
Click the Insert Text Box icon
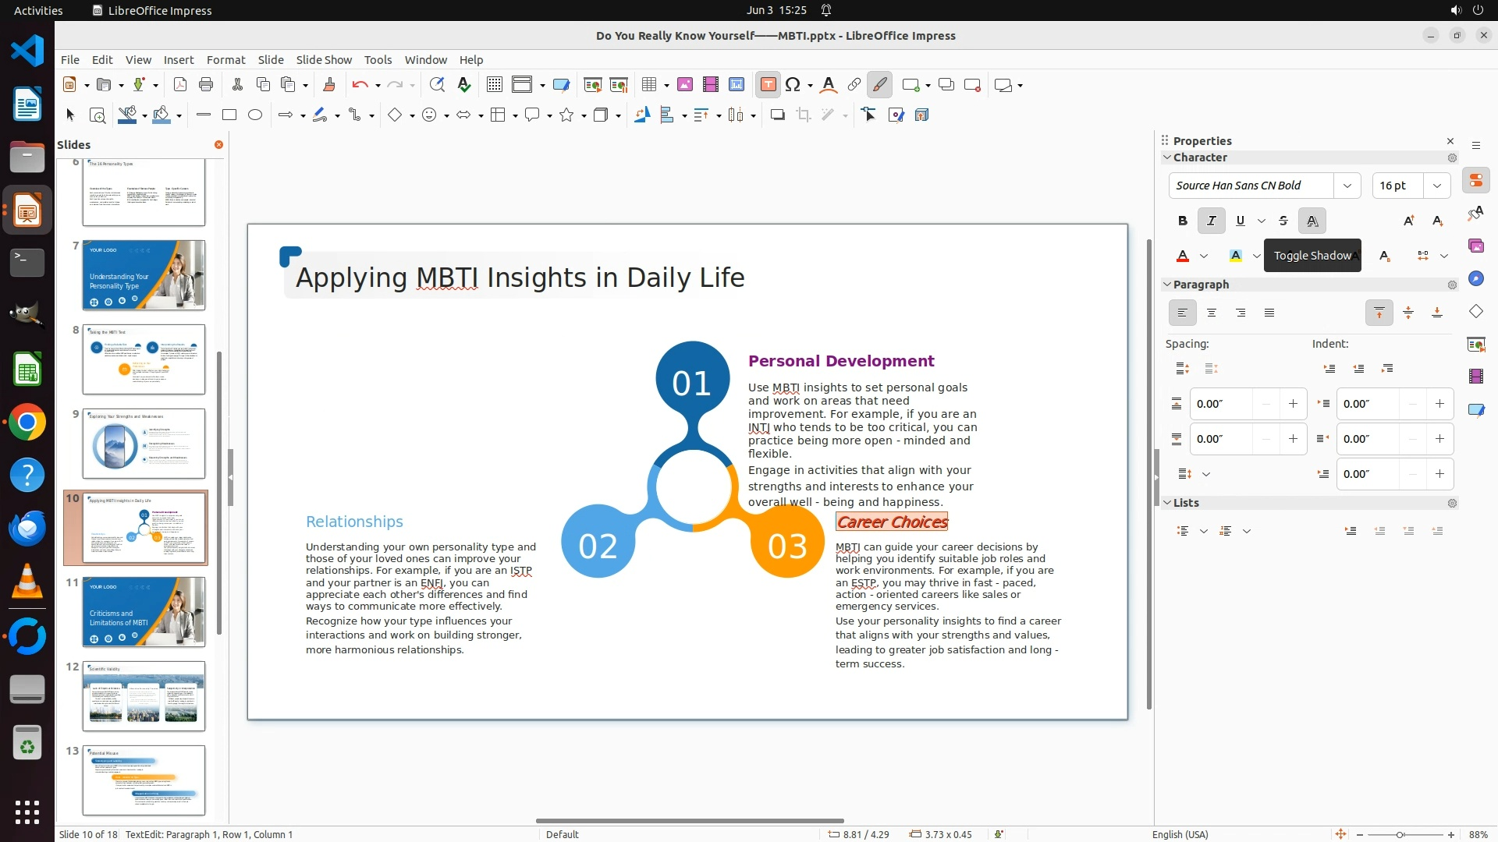point(768,85)
